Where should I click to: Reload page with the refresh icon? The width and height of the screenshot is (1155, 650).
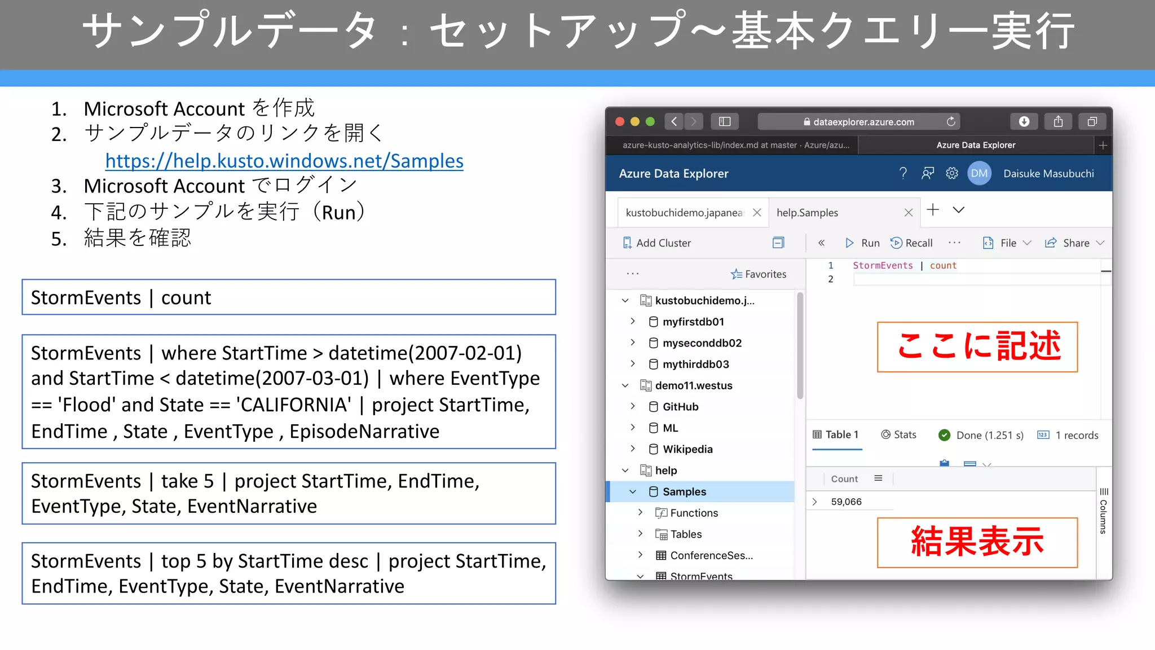coord(951,121)
